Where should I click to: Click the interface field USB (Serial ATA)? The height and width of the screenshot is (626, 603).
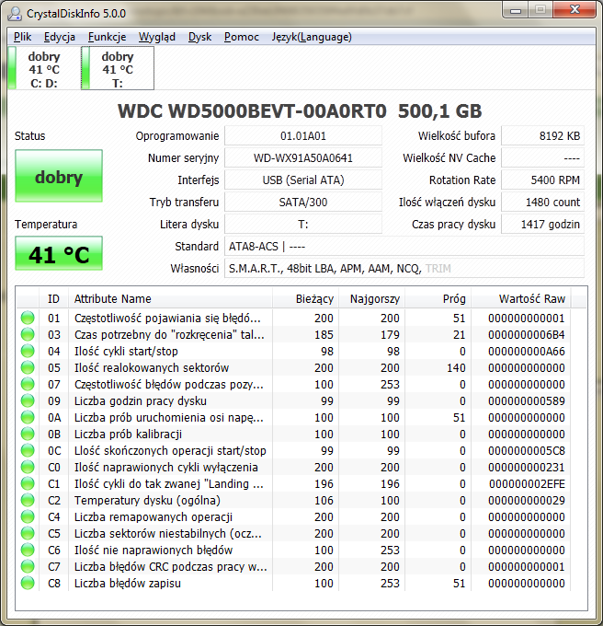coord(303,180)
